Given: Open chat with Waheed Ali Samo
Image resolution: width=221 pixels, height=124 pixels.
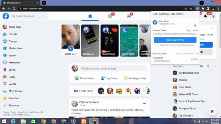Looking at the screenshot, I should tap(185, 94).
